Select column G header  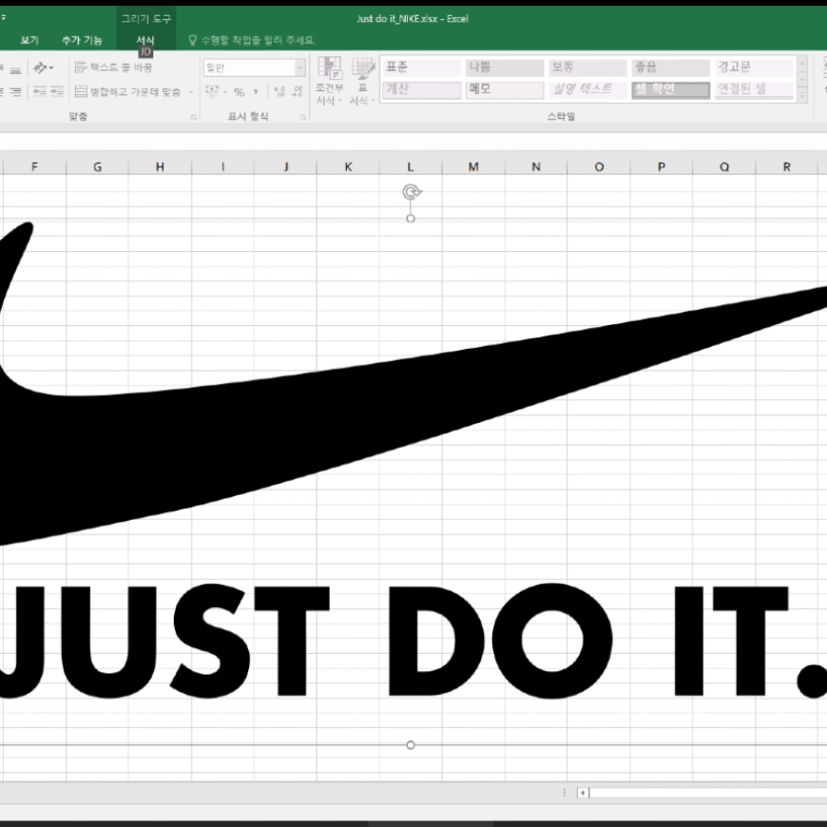pyautogui.click(x=98, y=166)
